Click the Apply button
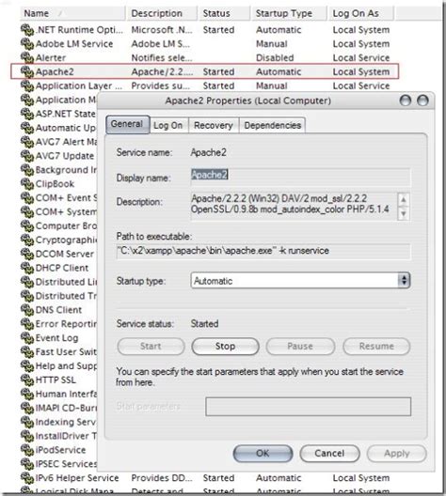 click(396, 454)
